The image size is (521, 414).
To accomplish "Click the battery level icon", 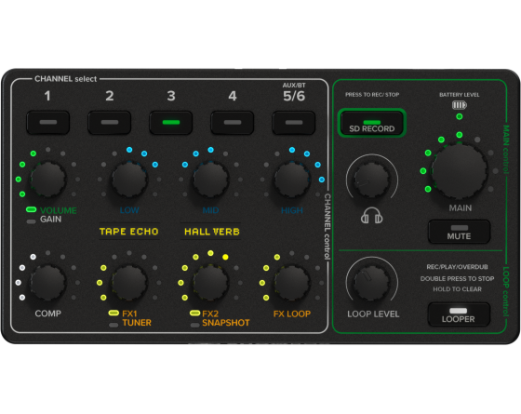I will pyautogui.click(x=460, y=105).
